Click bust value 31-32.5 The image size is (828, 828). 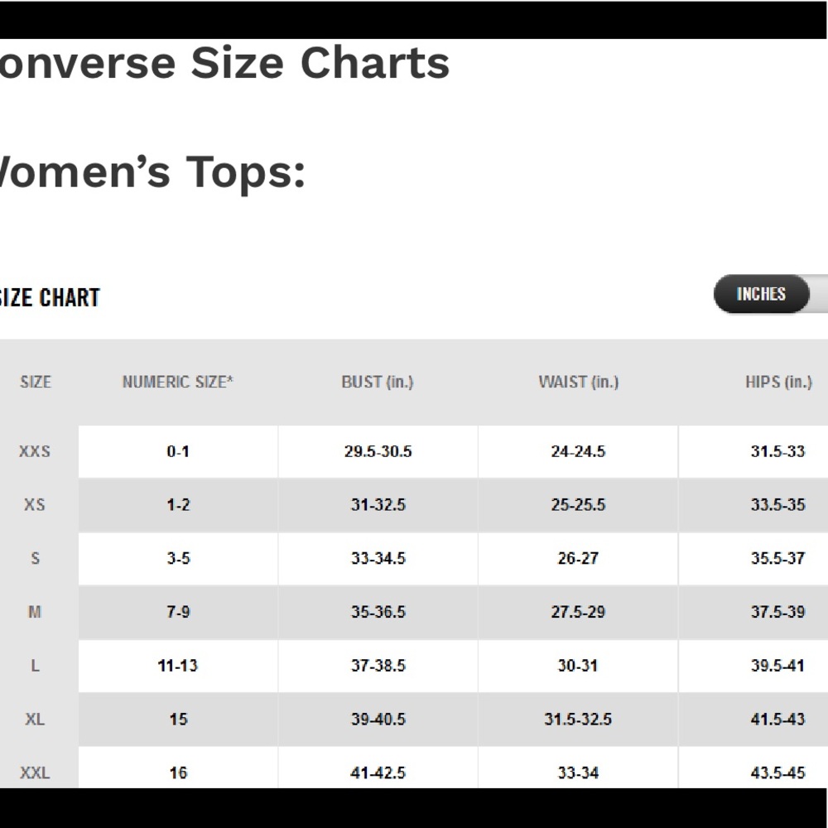[378, 505]
